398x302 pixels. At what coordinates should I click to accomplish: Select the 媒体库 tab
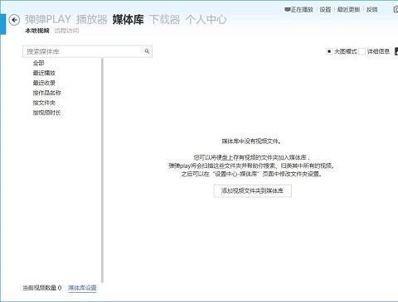128,20
